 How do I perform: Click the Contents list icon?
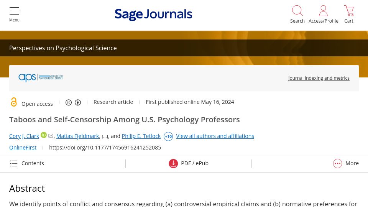(x=14, y=163)
